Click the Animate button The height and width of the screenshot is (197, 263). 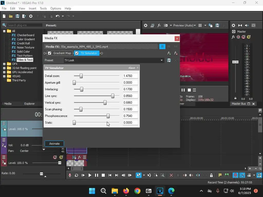click(x=54, y=144)
